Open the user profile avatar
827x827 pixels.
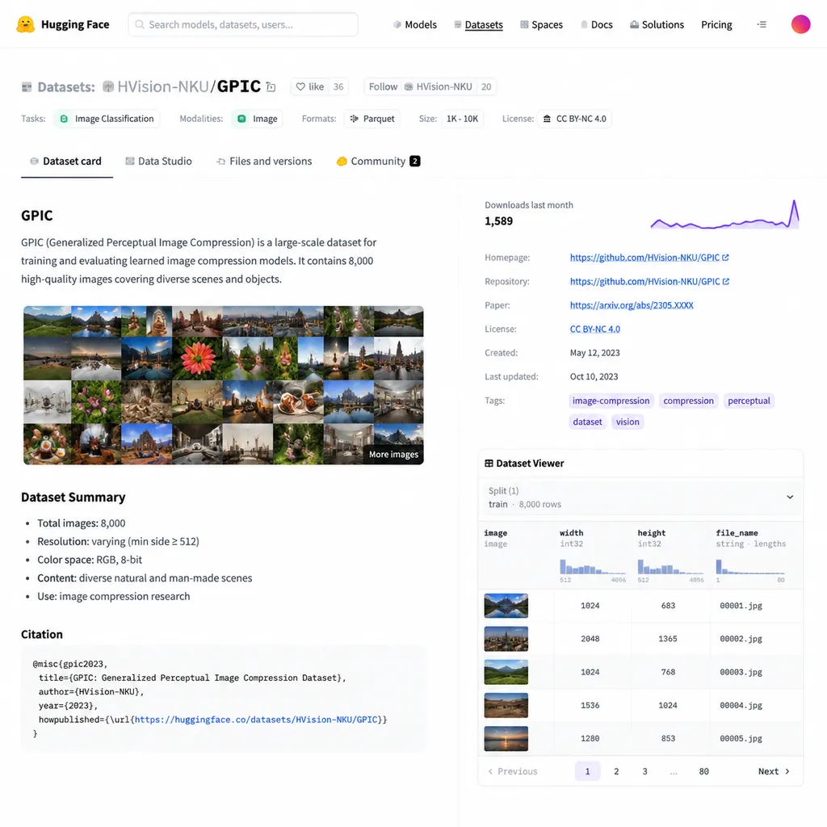tap(800, 24)
